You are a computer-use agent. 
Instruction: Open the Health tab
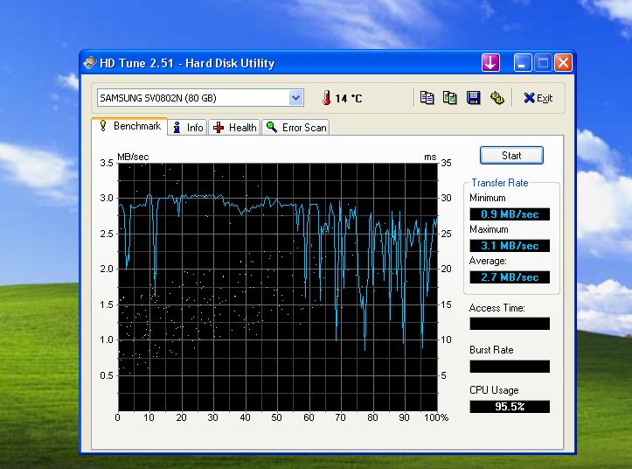(x=234, y=128)
